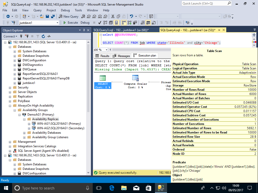
Task: Click the Quick Launch search field
Action: (204, 4)
